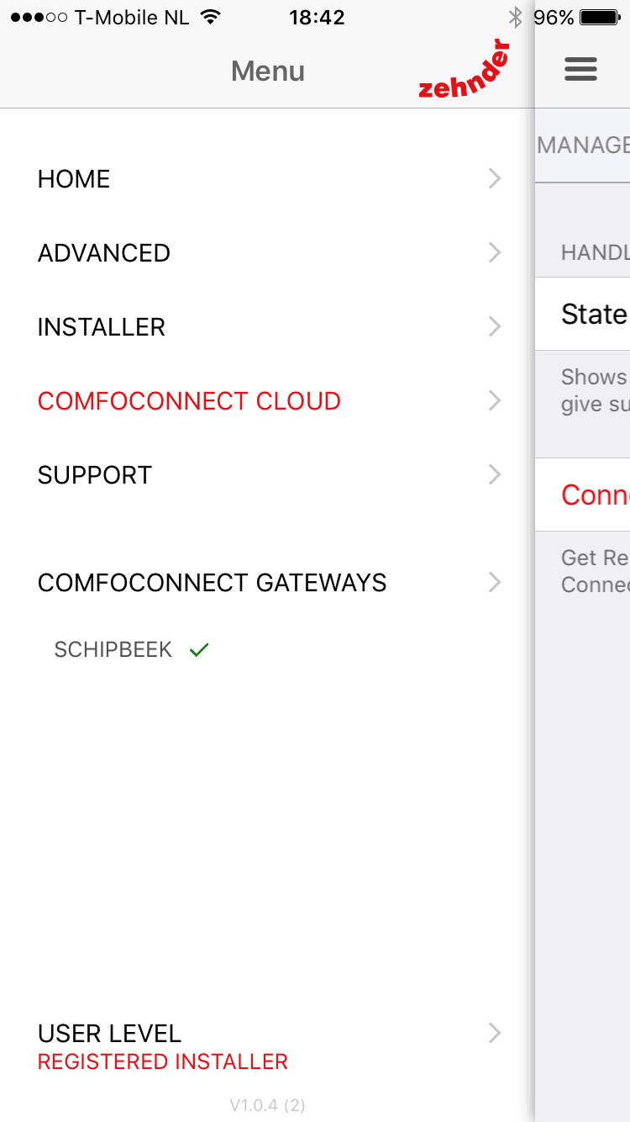Select ADVANCED from the menu
Image resolution: width=630 pixels, height=1122 pixels.
point(104,253)
